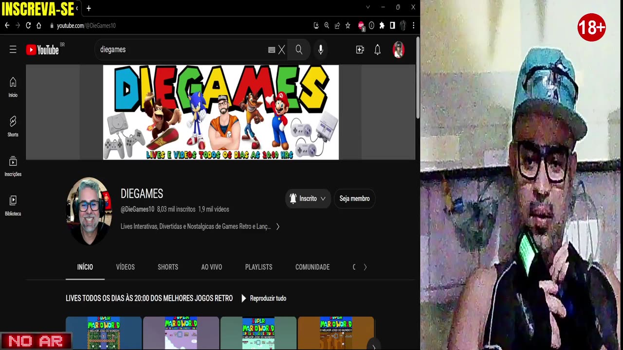Advance the video carousel with next arrow
This screenshot has height=350, width=623.
click(x=374, y=346)
